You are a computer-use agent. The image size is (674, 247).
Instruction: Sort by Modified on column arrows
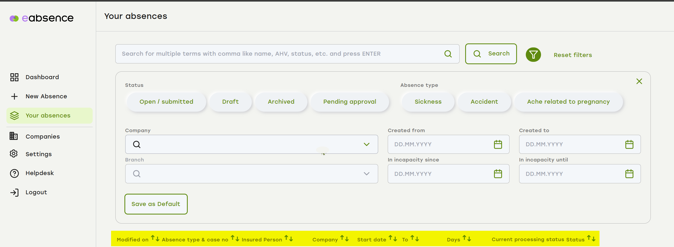155,238
